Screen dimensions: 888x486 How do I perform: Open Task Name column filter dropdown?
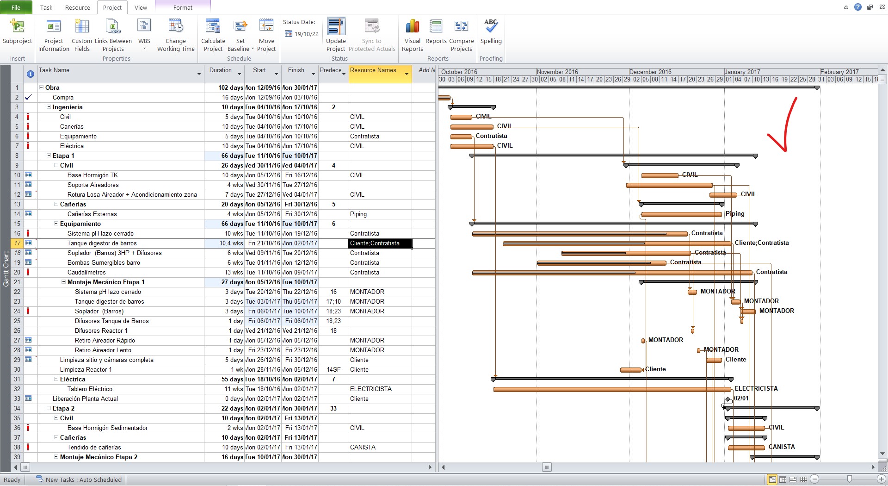tap(199, 74)
